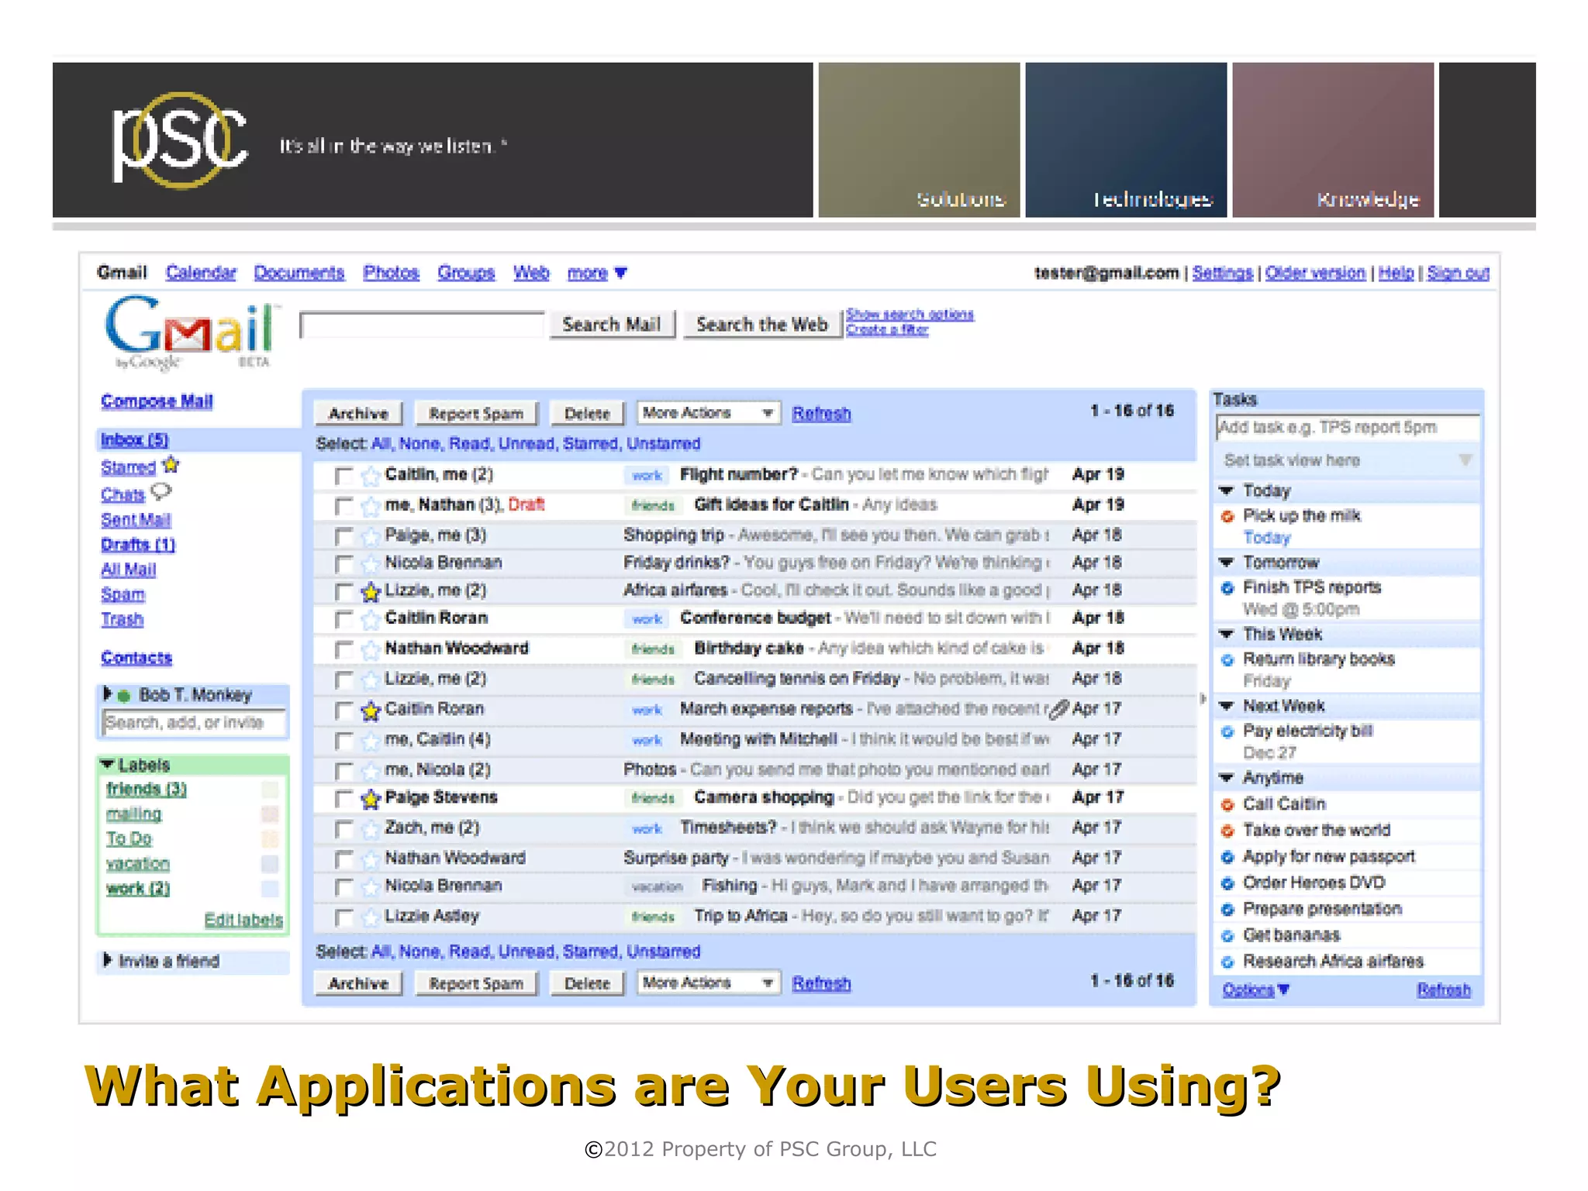Viewport: 1588px width, 1191px height.
Task: Click the Apply for new passport task bullet
Action: point(1227,858)
